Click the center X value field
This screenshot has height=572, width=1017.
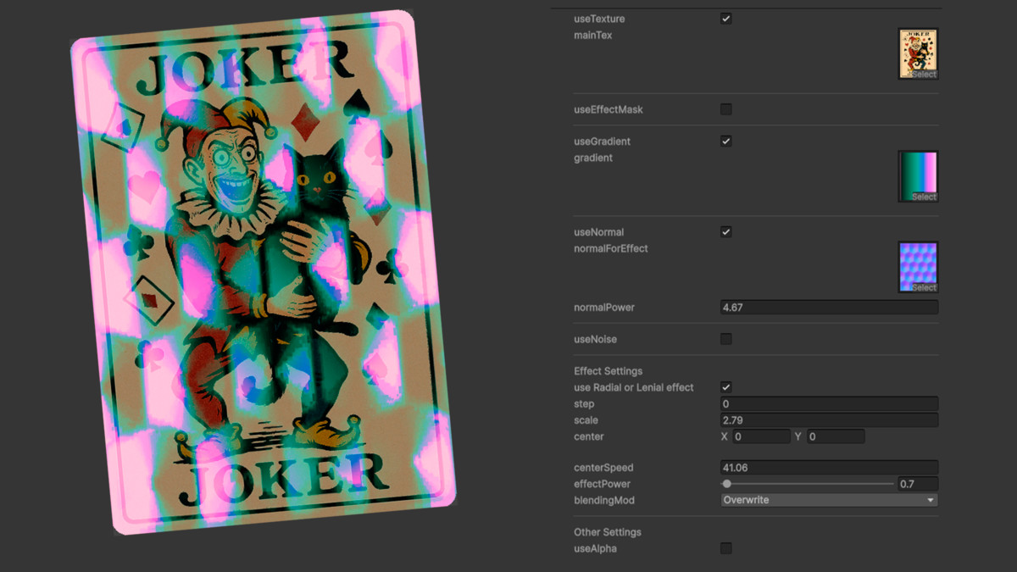pos(761,436)
